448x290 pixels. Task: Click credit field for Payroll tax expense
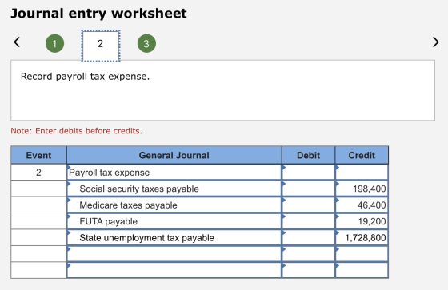pos(362,172)
